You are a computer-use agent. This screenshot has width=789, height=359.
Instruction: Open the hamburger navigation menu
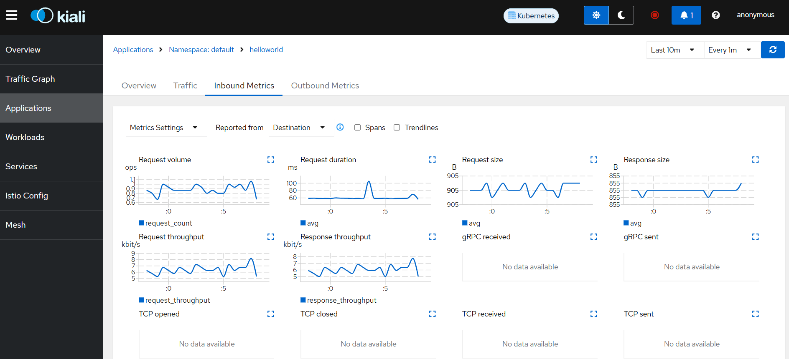coord(12,15)
